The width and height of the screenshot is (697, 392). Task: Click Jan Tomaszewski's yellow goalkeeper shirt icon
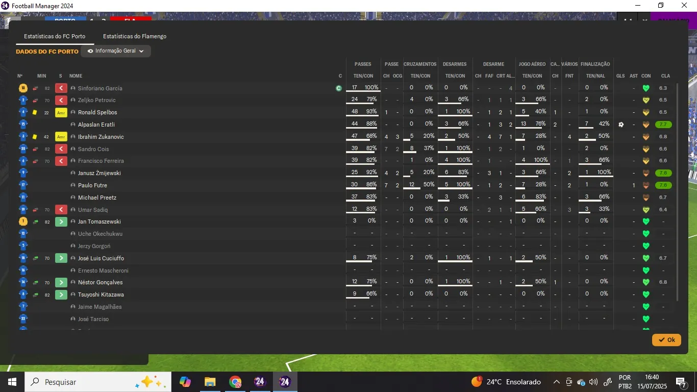[x=23, y=222]
